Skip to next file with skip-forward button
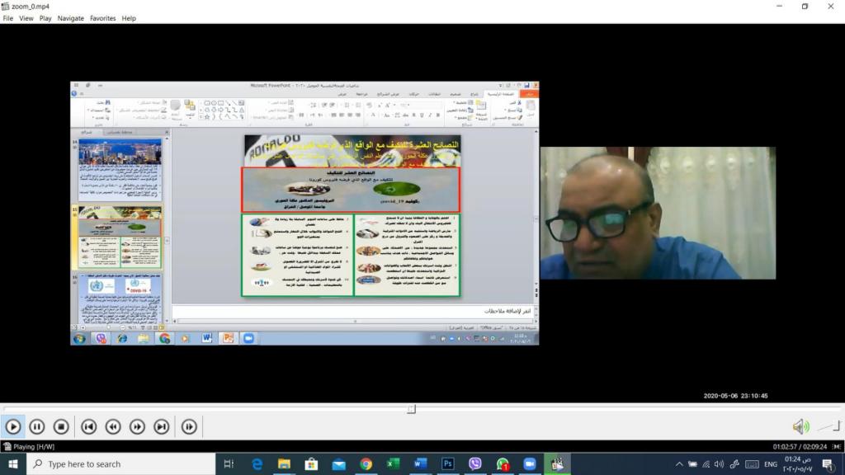Image resolution: width=845 pixels, height=475 pixels. [162, 426]
